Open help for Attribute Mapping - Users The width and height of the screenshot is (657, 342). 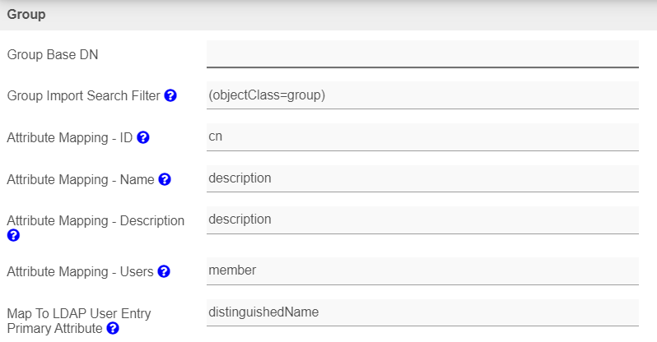click(x=164, y=271)
